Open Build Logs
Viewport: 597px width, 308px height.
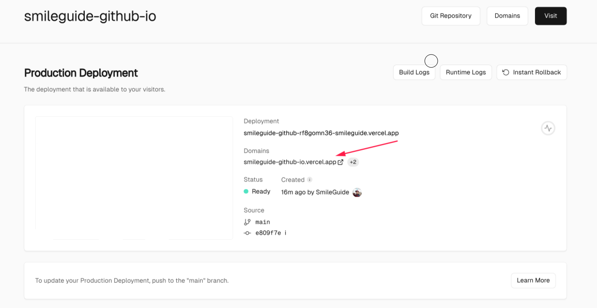click(x=414, y=72)
